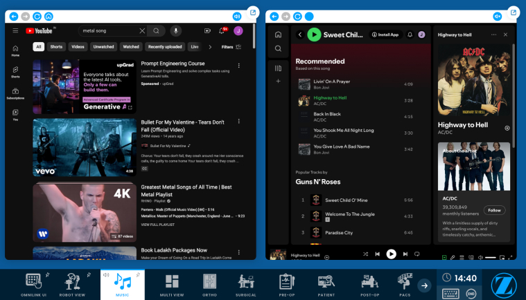Follow AC/DC on Spotify
Viewport: 526px width, 300px height.
[x=494, y=210]
